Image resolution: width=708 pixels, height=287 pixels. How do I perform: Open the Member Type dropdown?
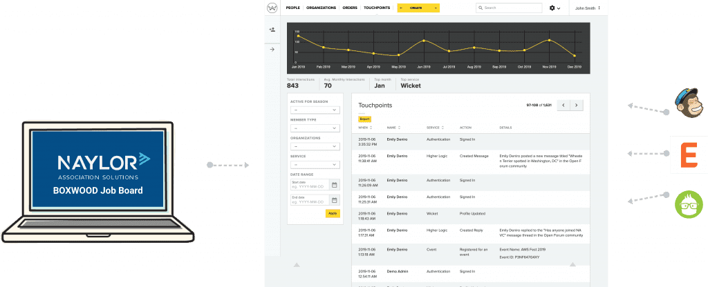tap(315, 128)
